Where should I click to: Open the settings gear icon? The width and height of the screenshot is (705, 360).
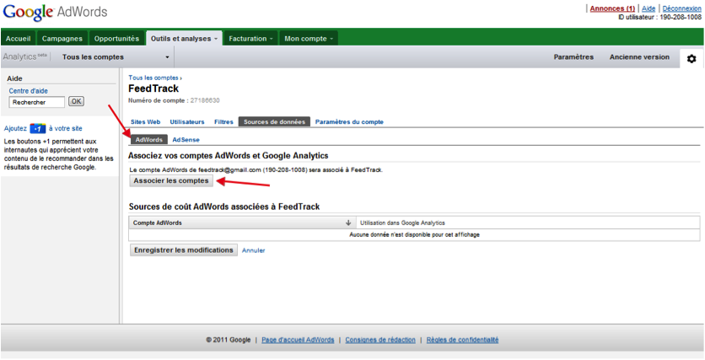coord(692,58)
